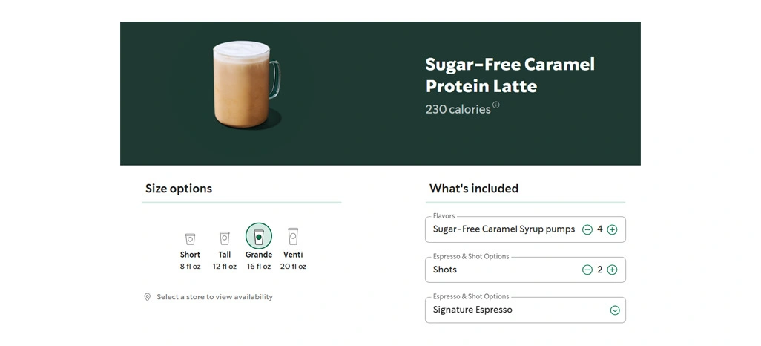Click the shots count value 2
This screenshot has height=346, width=761.
click(x=600, y=270)
